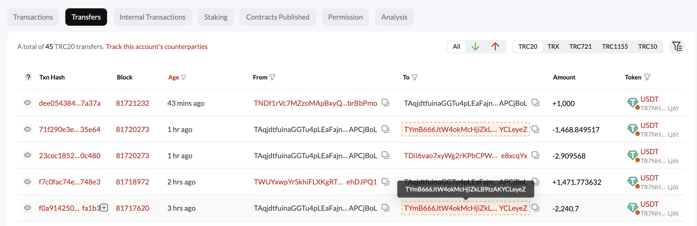Toggle eye icon for 23cec1852...0c480 row

click(x=27, y=155)
